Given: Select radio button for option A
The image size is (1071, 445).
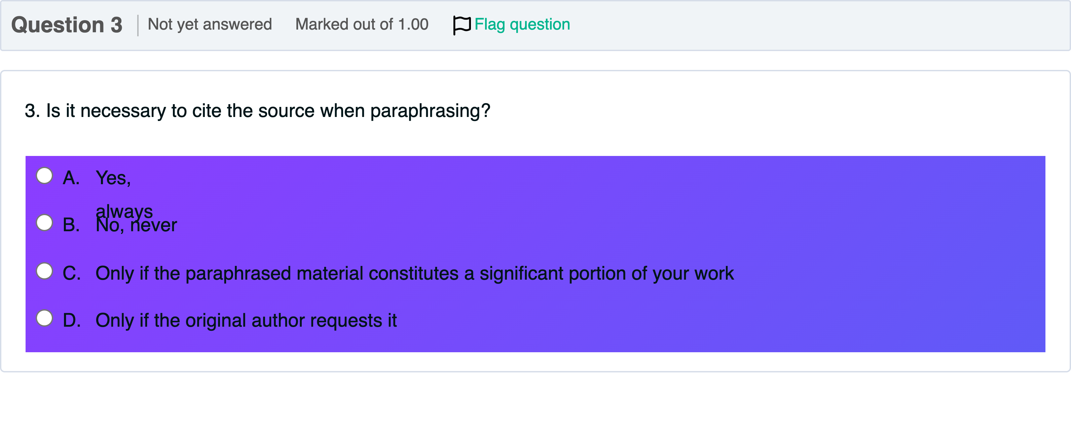Looking at the screenshot, I should pos(44,176).
